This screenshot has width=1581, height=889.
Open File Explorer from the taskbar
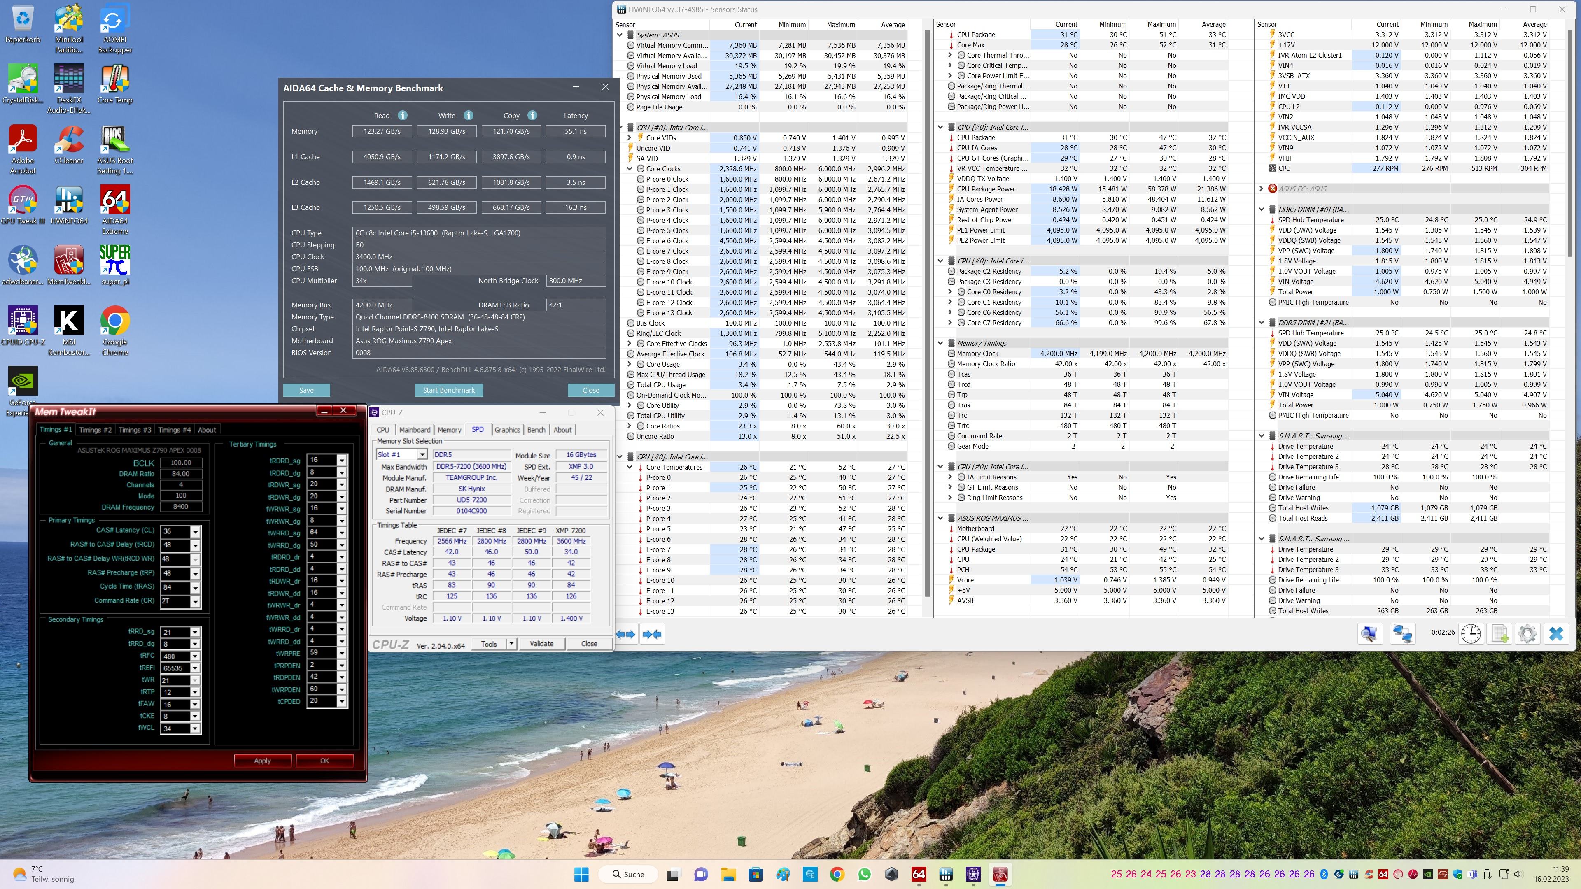click(x=728, y=874)
